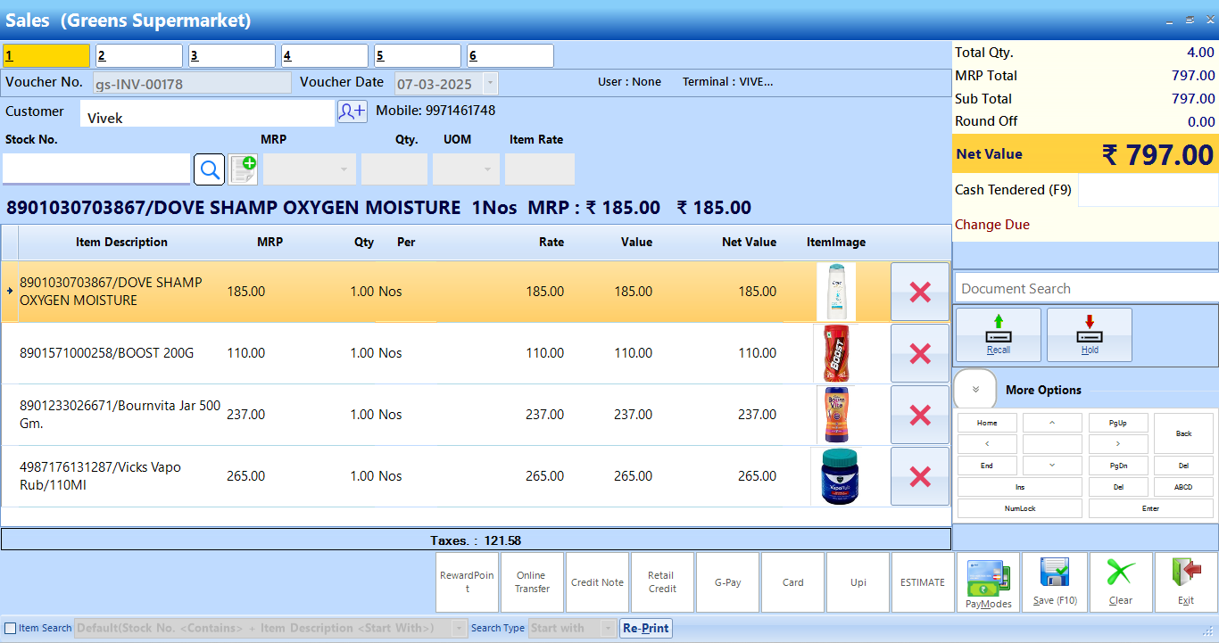This screenshot has width=1219, height=643.
Task: Click the down arrow keypad key
Action: 1052,466
